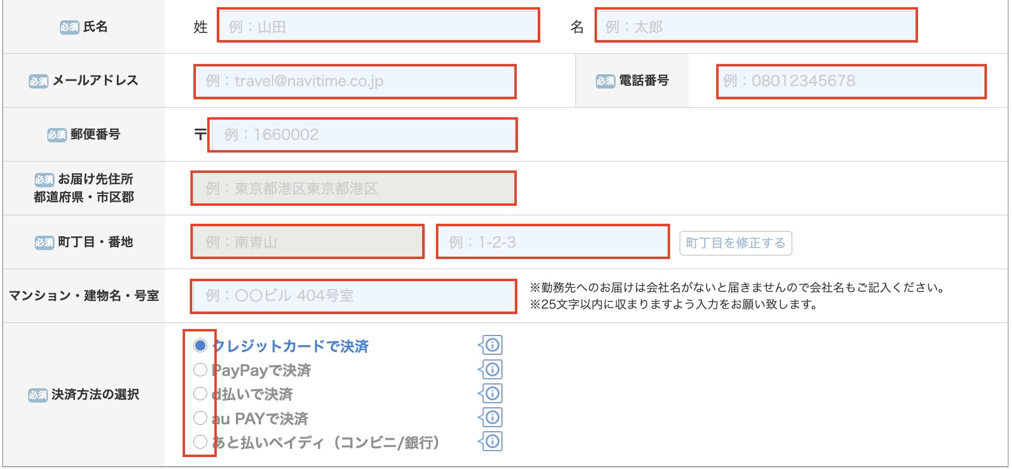Click the 町丁目を修正する button

coord(735,243)
